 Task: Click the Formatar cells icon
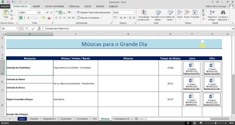(x=195, y=12)
